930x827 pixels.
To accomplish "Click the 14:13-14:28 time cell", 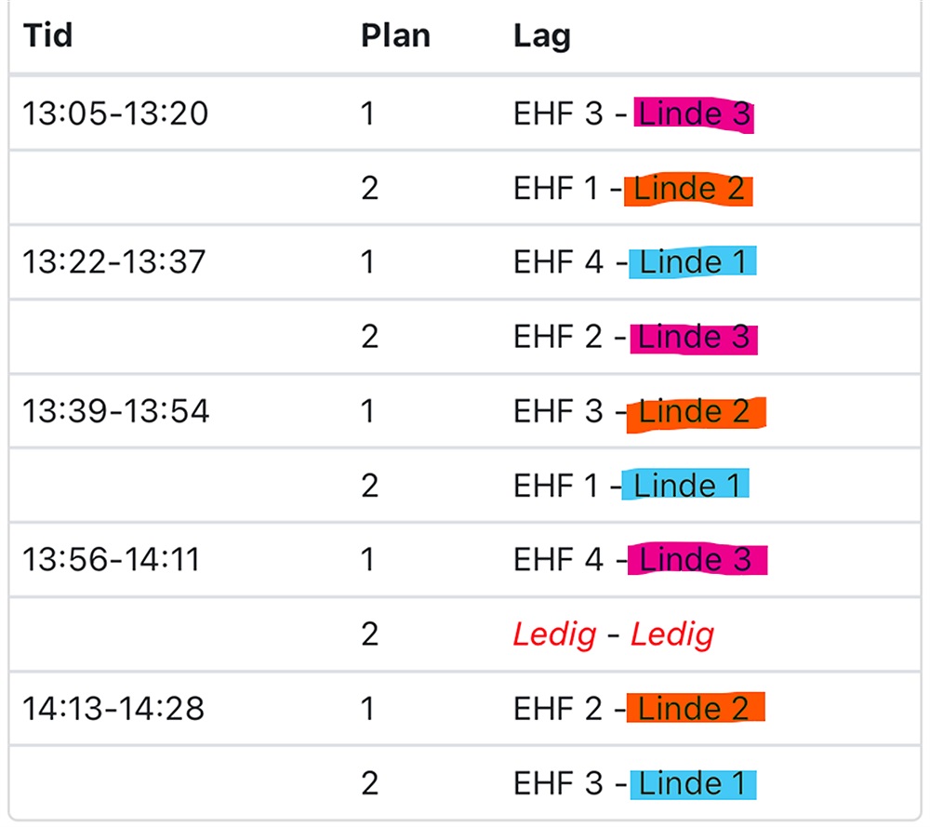I will point(113,709).
